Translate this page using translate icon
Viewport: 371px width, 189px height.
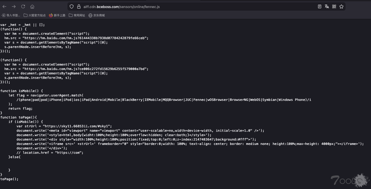coord(327,7)
